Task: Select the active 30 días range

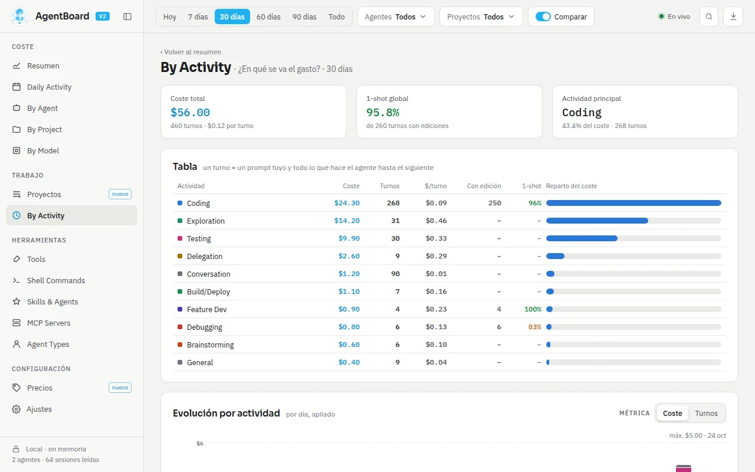Action: [232, 17]
